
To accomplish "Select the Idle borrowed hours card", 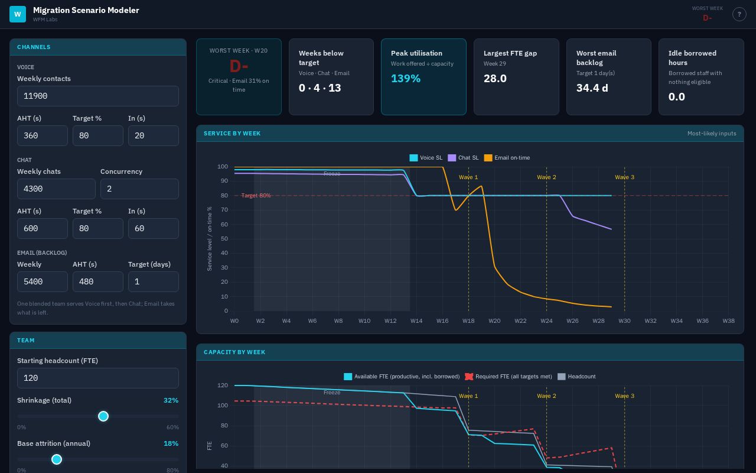I will [701, 77].
